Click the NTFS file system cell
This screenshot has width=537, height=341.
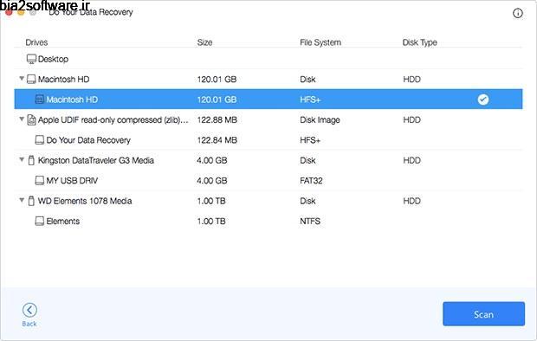coord(310,222)
